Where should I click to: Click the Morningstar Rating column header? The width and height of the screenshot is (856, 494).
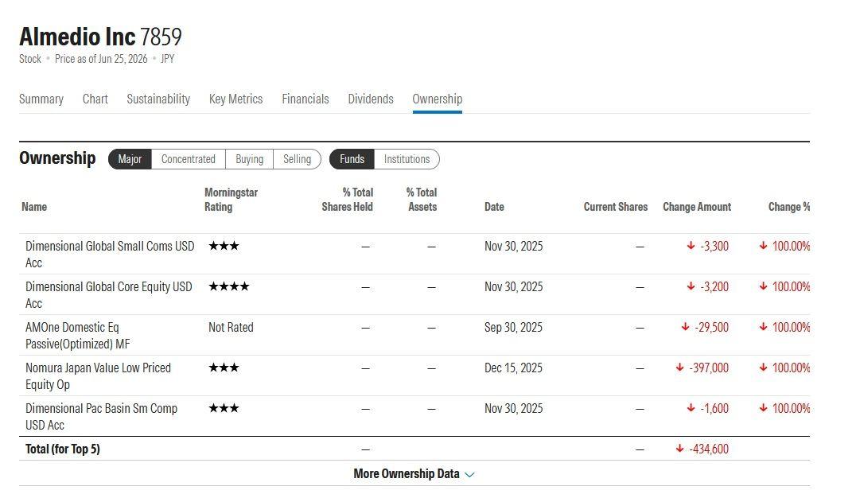(x=231, y=200)
